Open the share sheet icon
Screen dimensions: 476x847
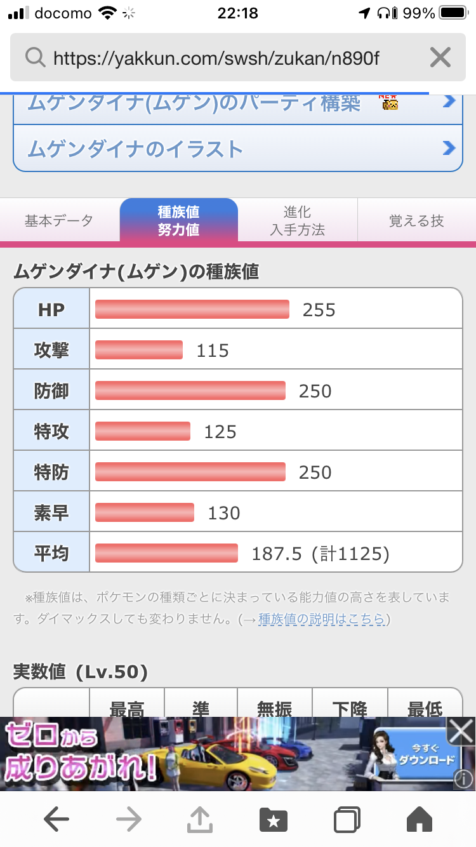tap(201, 820)
